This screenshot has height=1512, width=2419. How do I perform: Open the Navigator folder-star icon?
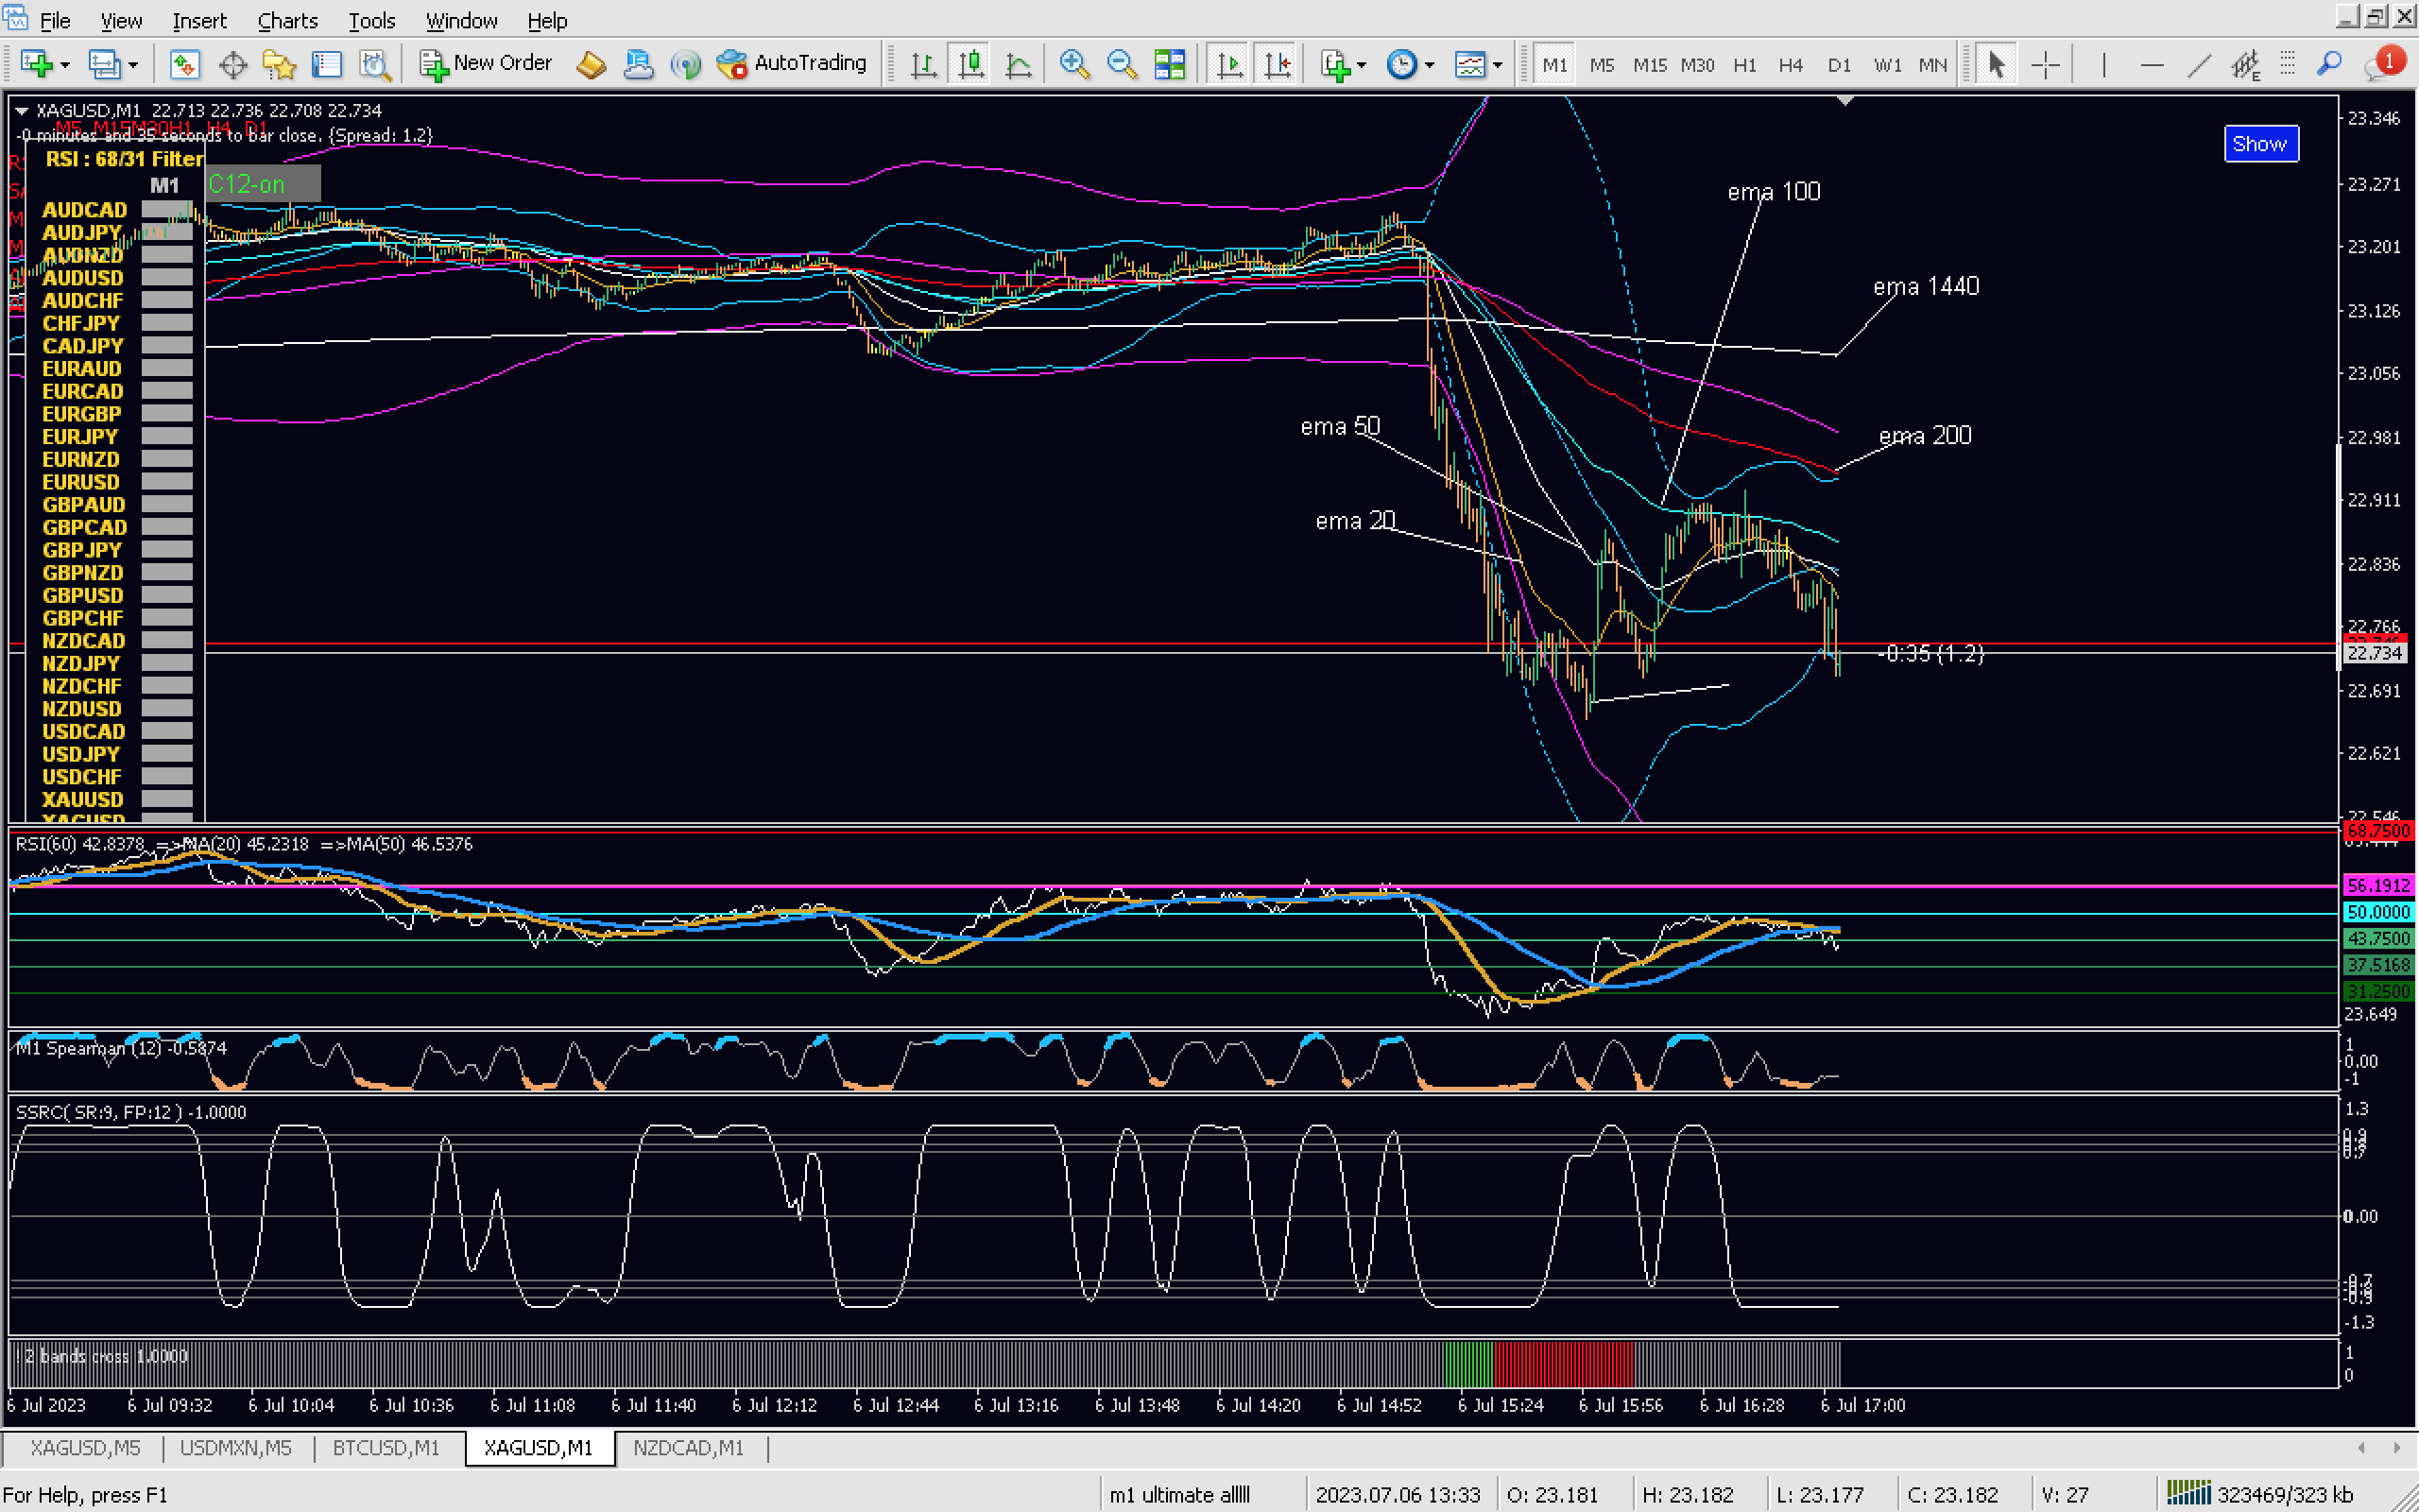(279, 65)
